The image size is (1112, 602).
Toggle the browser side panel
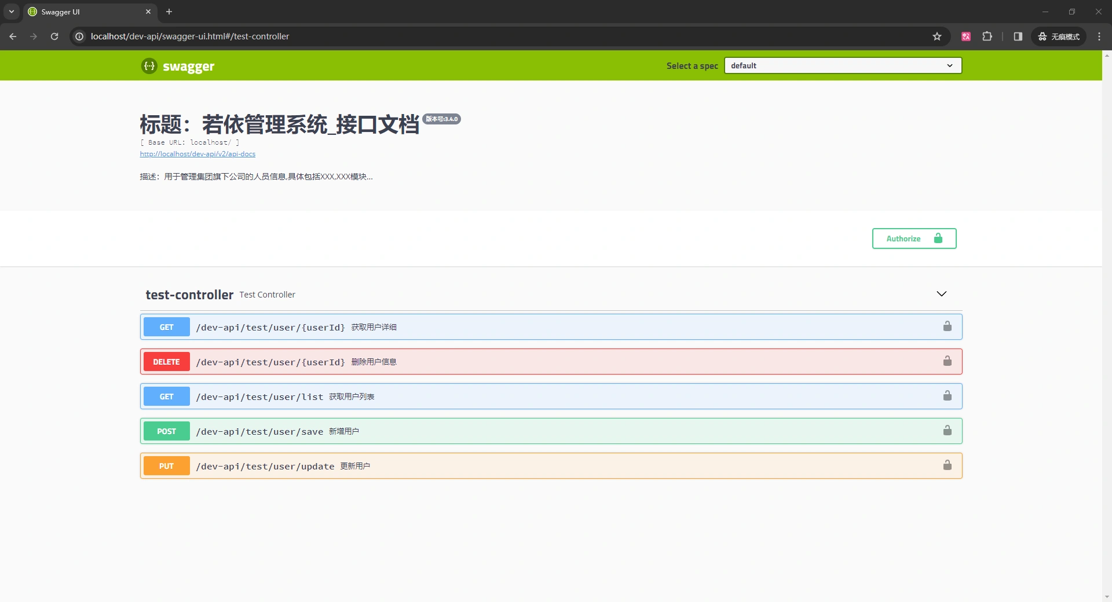pyautogui.click(x=1018, y=36)
